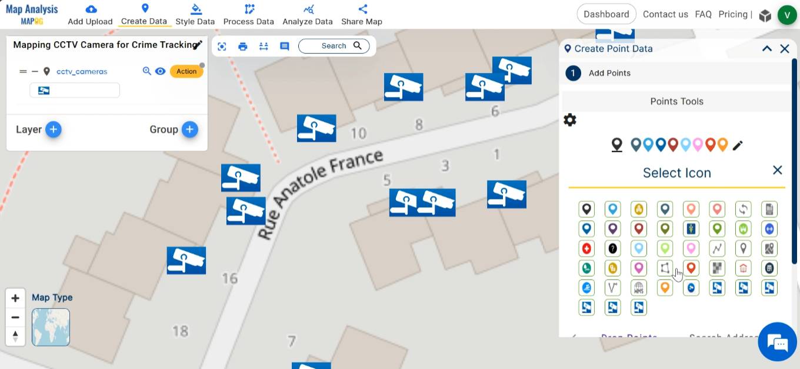This screenshot has height=369, width=800.
Task: Print the map
Action: pos(243,46)
